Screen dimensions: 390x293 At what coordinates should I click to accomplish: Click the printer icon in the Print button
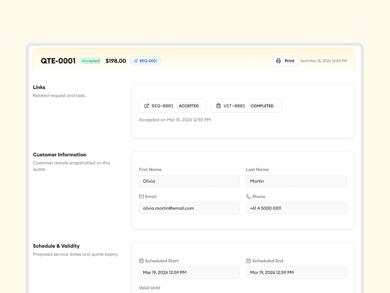[278, 61]
